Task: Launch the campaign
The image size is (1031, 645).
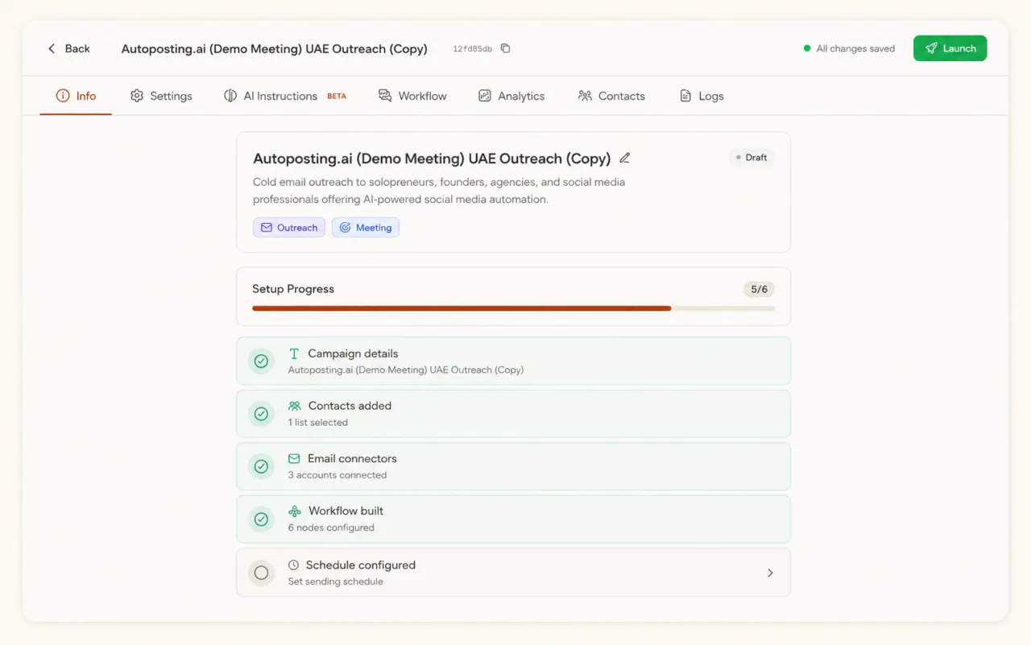Action: (x=950, y=48)
